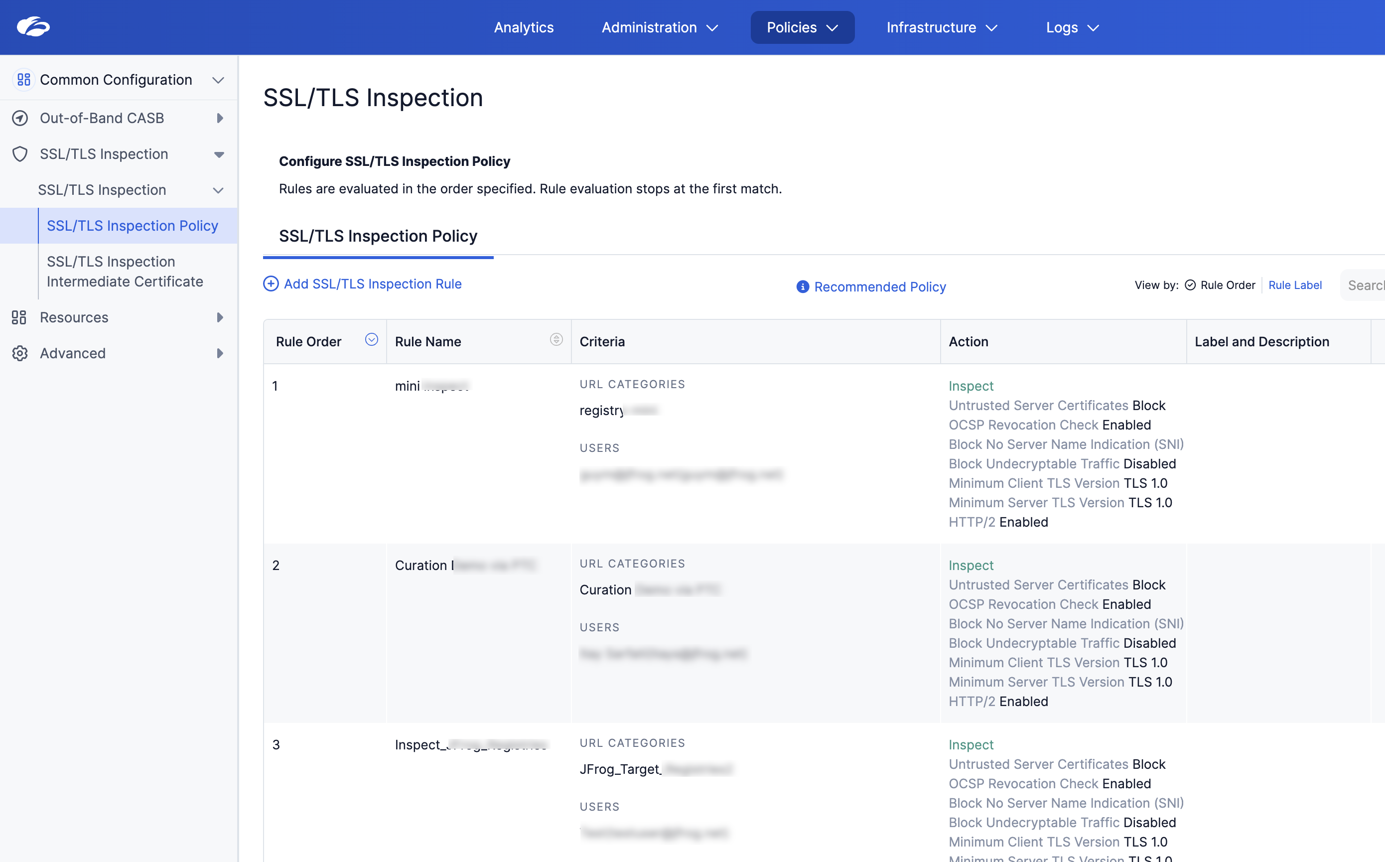The width and height of the screenshot is (1385, 862).
Task: Click OCSP Revocation Check Enabled in rule 2
Action: pos(1049,604)
